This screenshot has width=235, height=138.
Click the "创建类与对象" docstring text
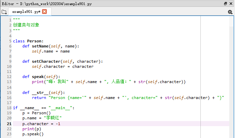[26, 25]
